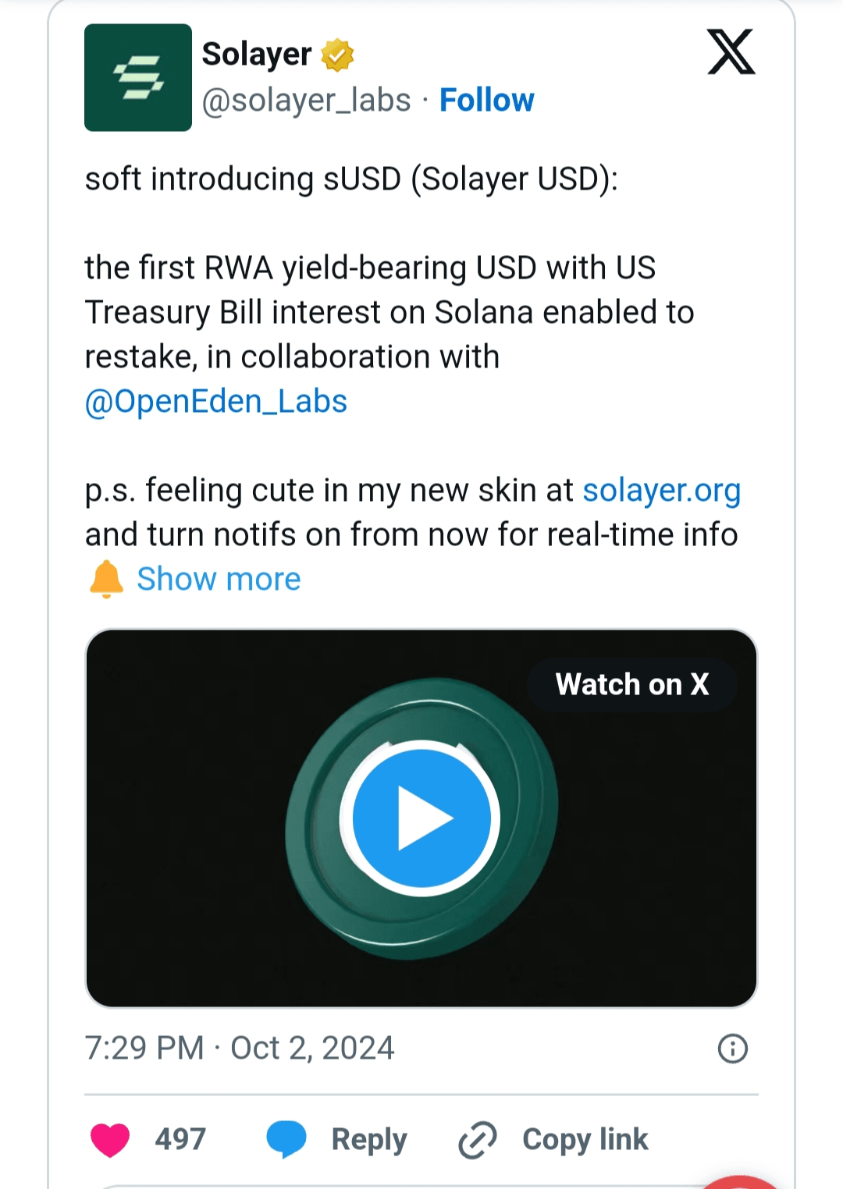Click the Copy link text
843x1189 pixels.
[585, 1139]
